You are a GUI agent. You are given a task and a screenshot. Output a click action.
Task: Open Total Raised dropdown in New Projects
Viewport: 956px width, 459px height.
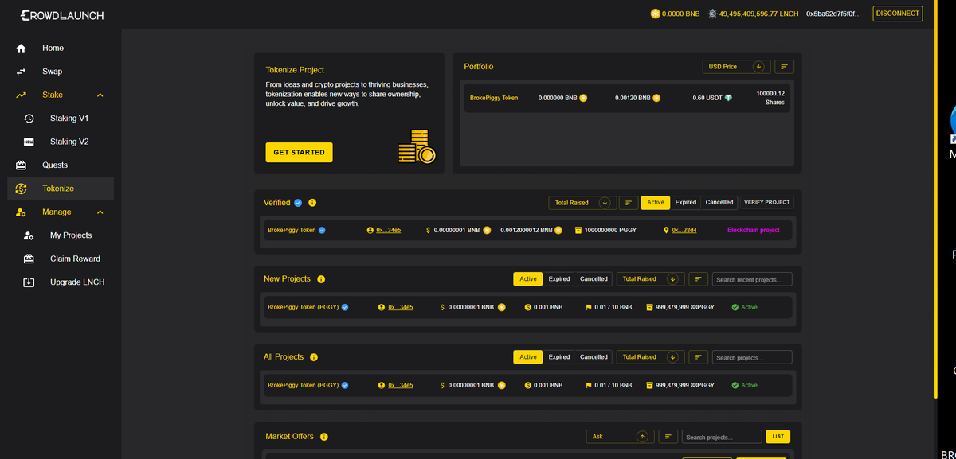pos(650,279)
